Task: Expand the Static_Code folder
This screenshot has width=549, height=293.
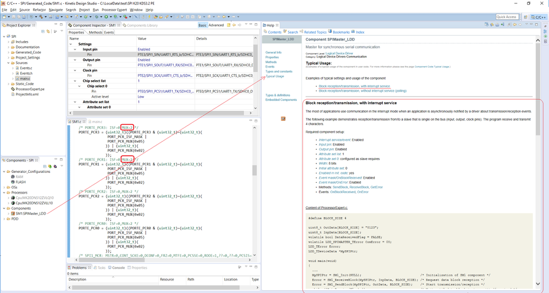Action: pos(8,84)
